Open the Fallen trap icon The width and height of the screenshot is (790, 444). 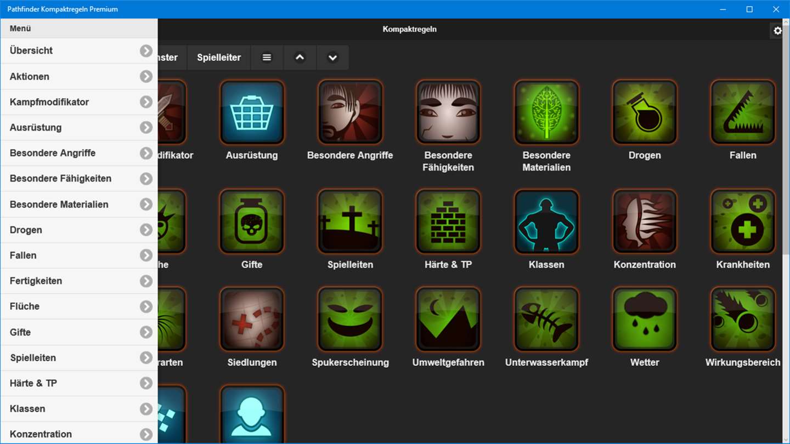[x=743, y=112]
